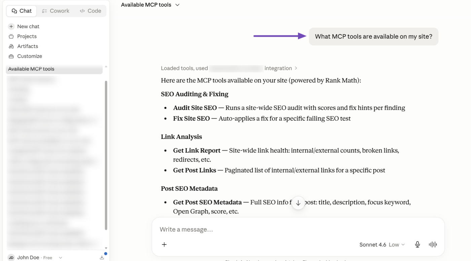Click the Chat tab speech bubble icon
The image size is (471, 261).
[14, 11]
